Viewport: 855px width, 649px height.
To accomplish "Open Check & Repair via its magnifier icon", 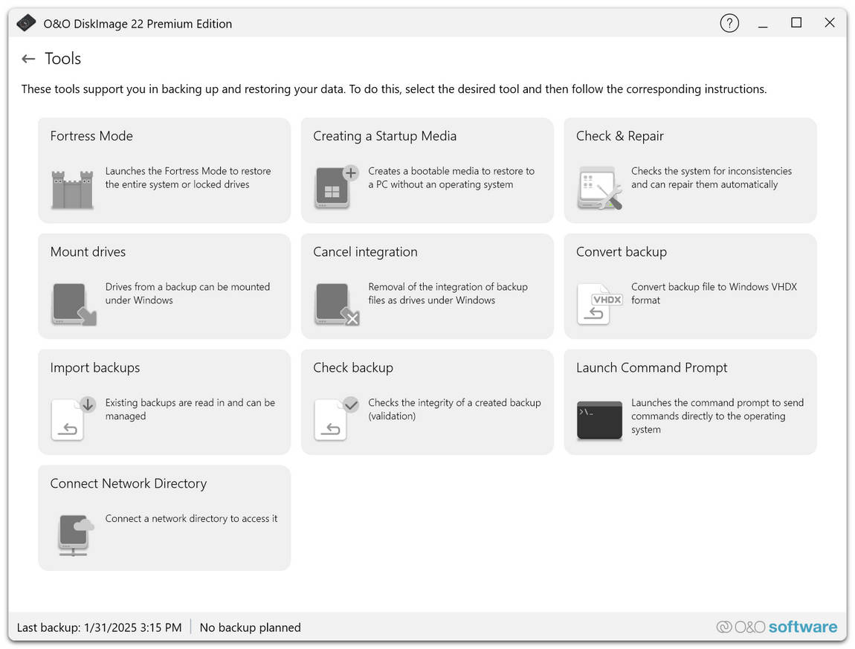I will coord(599,188).
